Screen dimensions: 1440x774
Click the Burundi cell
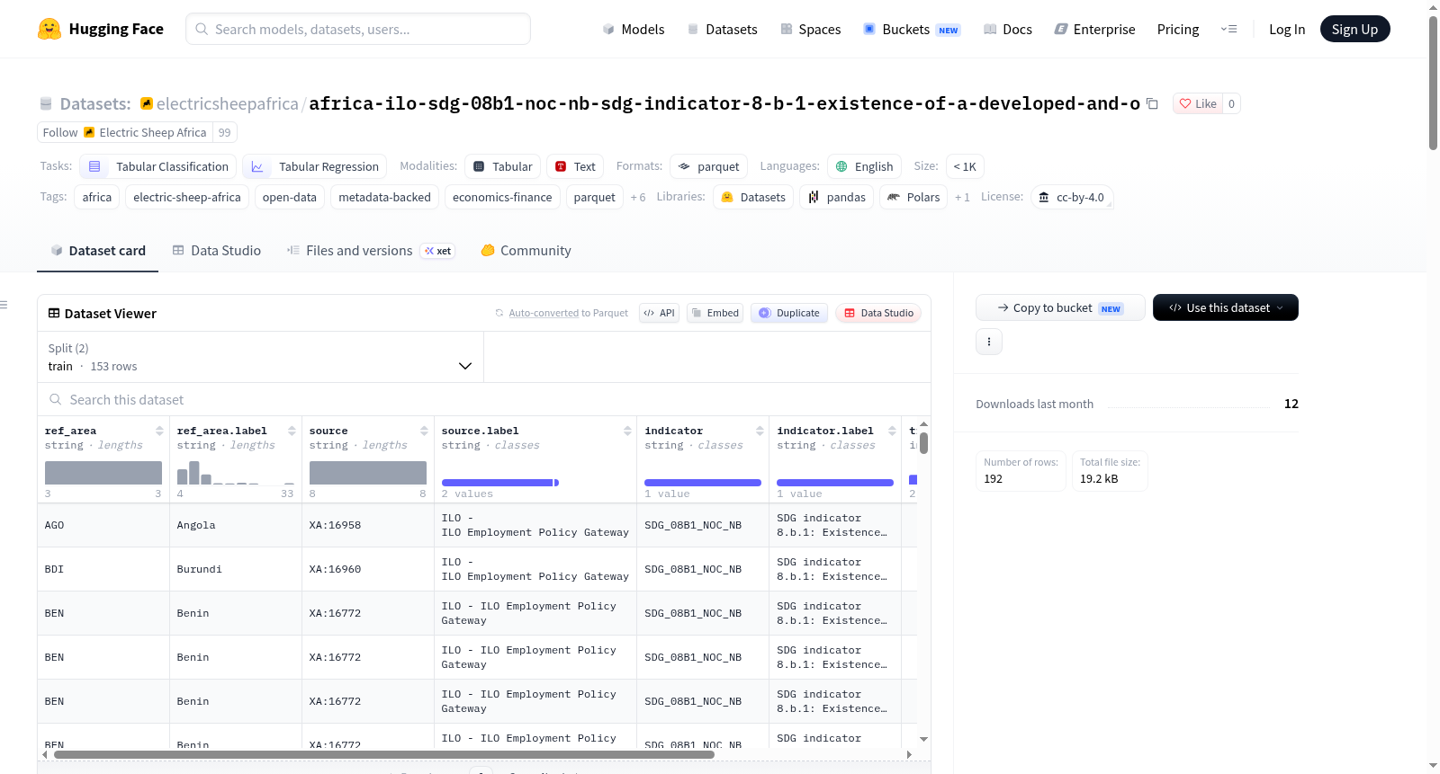(236, 569)
